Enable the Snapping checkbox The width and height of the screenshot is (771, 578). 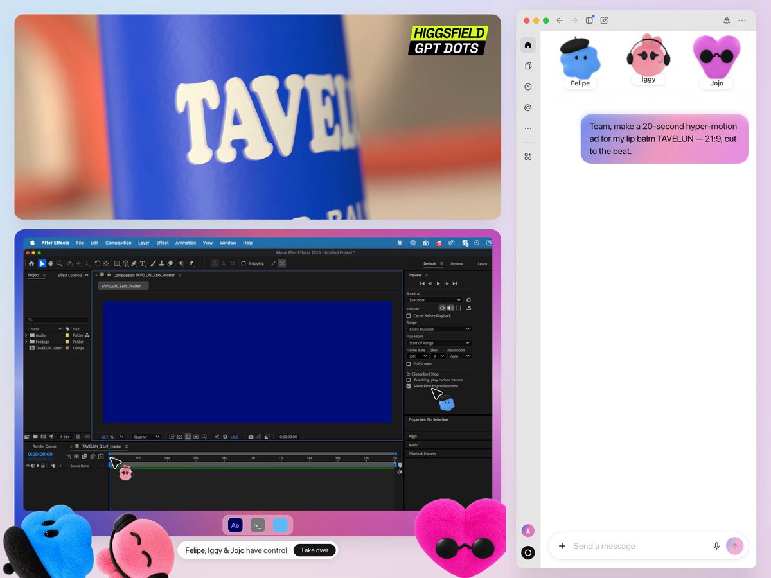tap(243, 263)
